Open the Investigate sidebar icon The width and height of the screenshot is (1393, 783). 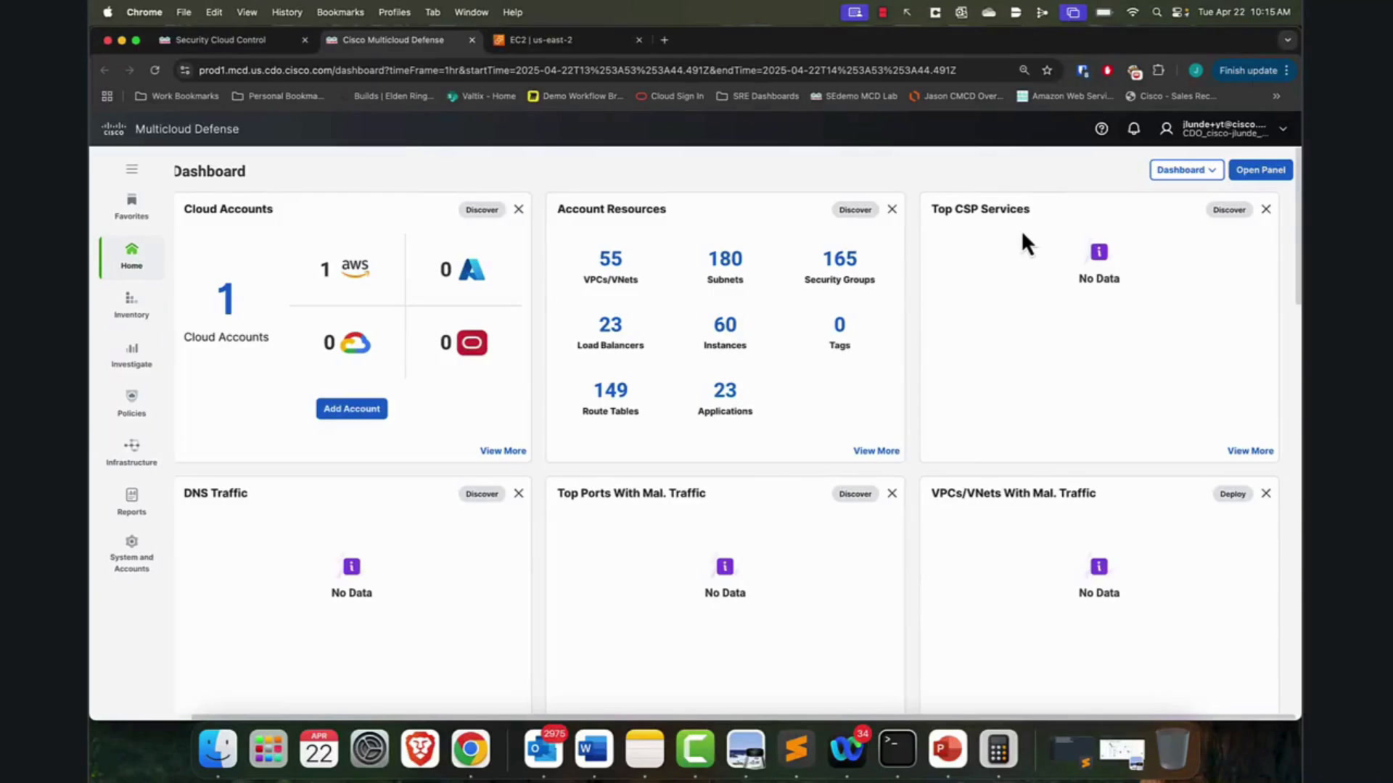click(x=131, y=355)
